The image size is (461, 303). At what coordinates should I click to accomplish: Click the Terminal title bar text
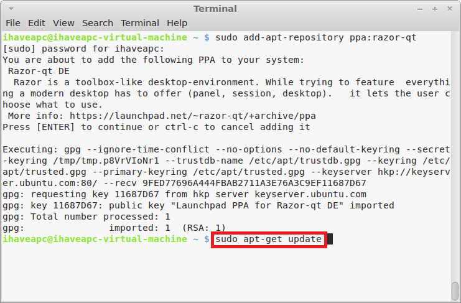point(215,9)
